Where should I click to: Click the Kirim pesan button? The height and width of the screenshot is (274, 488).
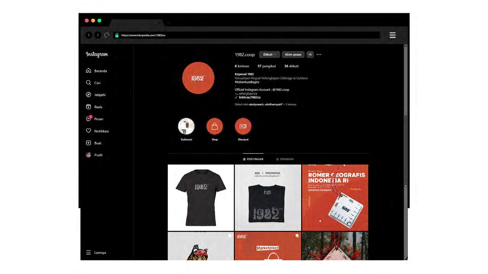[293, 54]
